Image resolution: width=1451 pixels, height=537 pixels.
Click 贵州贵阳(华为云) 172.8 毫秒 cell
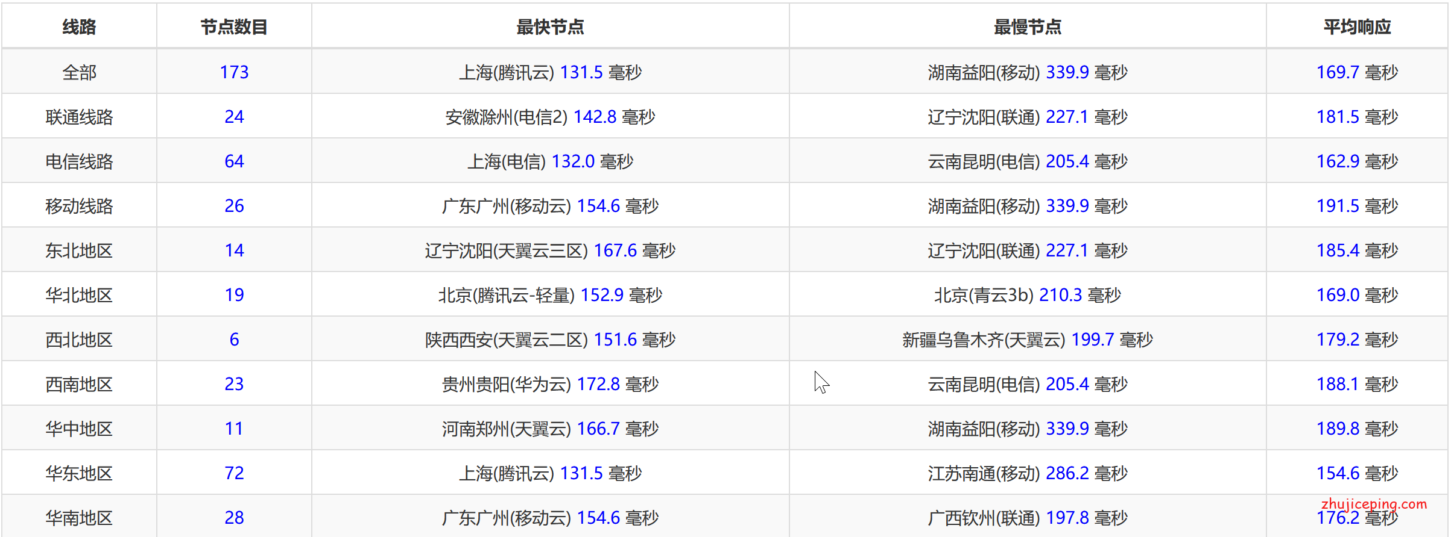(550, 384)
